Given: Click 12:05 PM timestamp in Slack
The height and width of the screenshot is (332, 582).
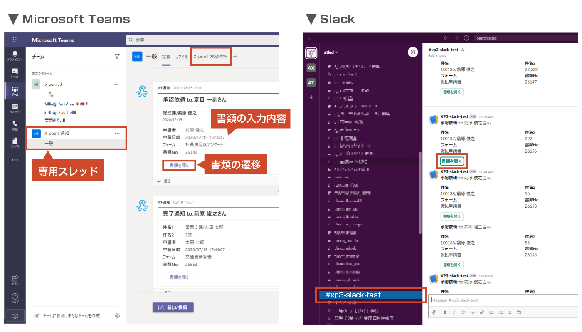Looking at the screenshot, I should pyautogui.click(x=486, y=276).
